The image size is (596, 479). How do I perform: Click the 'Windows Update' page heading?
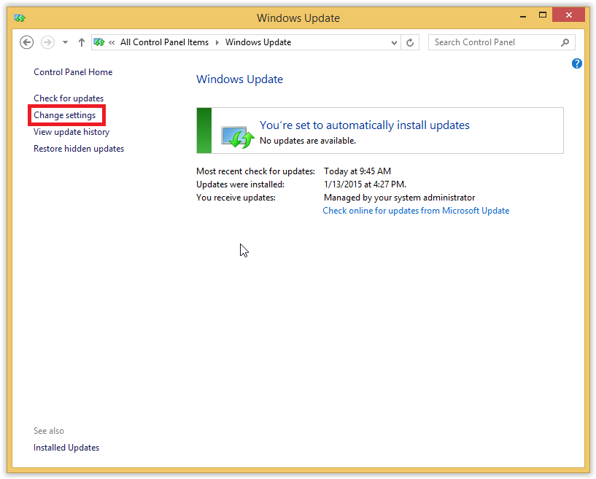point(239,79)
